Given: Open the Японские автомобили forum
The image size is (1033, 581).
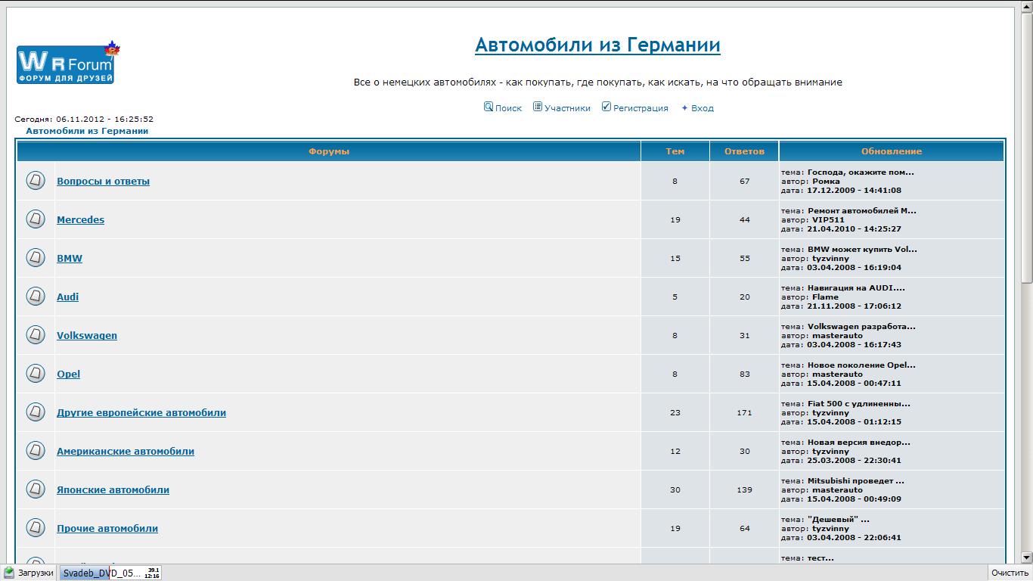Looking at the screenshot, I should (x=113, y=489).
